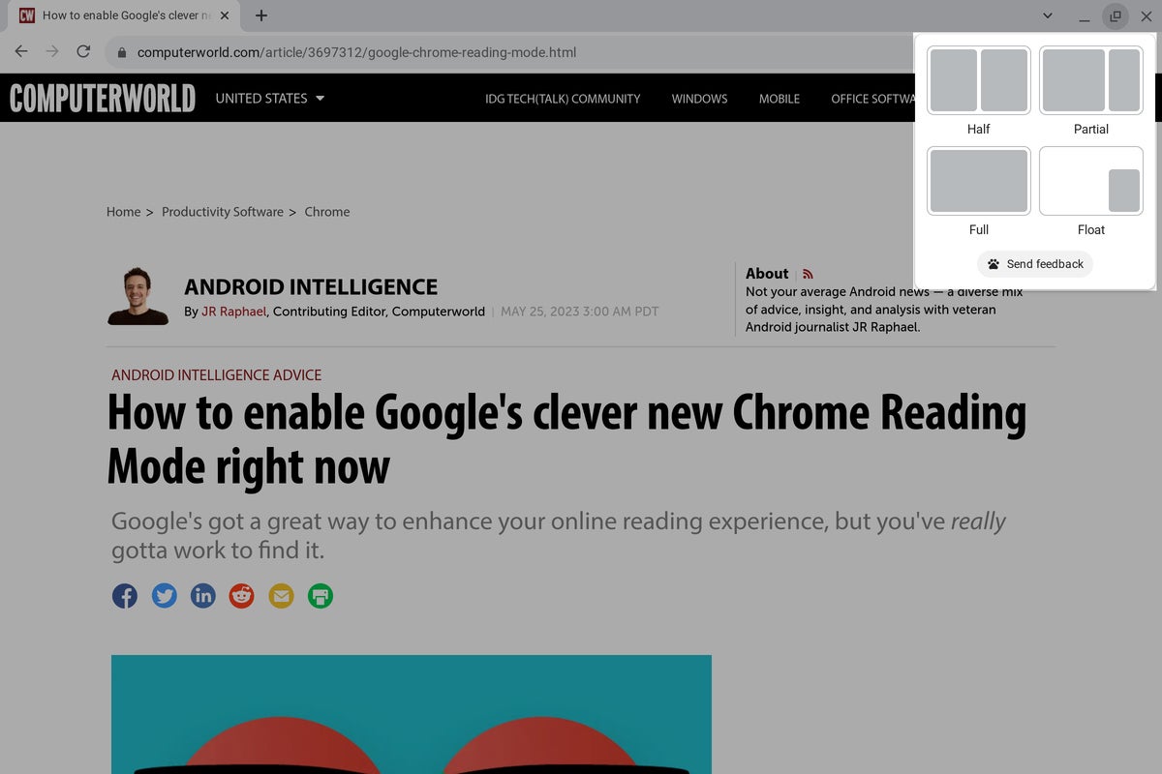Click the back navigation arrow
1162x774 pixels.
pos(21,51)
